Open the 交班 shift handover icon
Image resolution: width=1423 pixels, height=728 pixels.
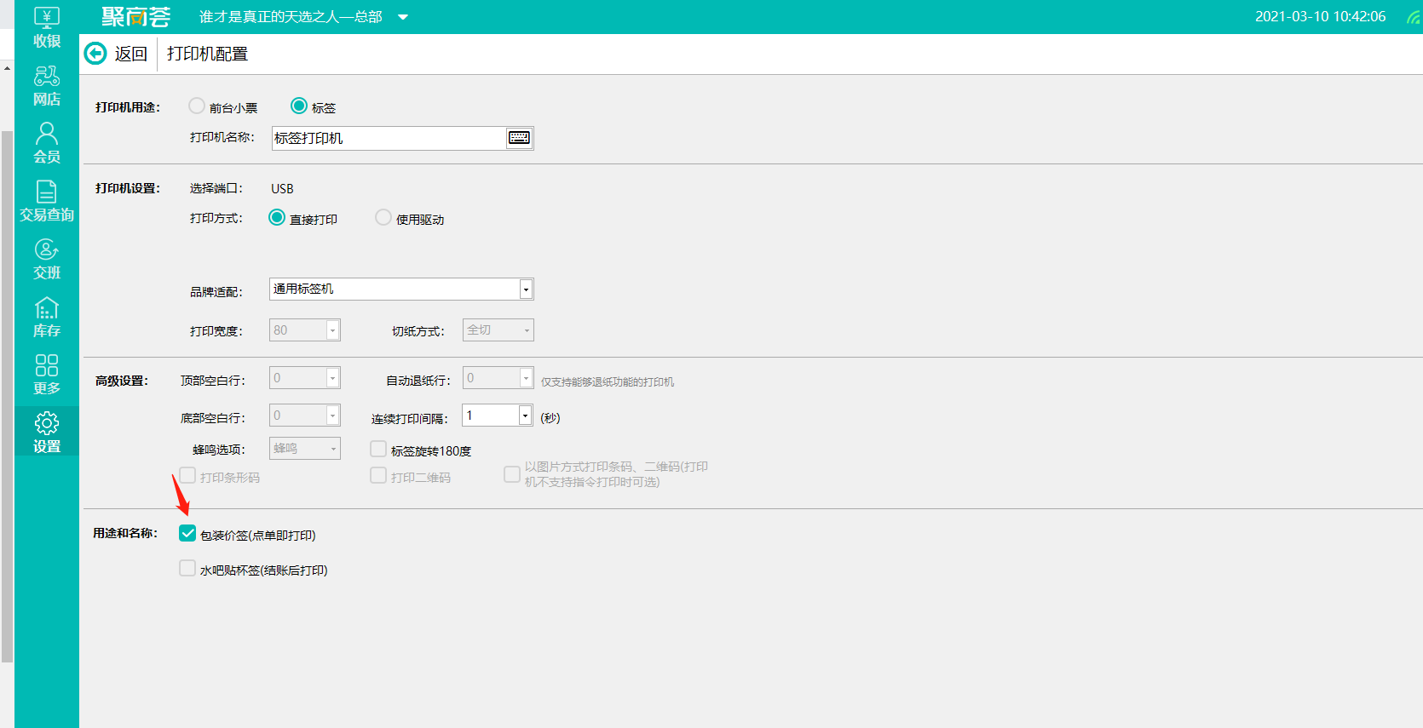pyautogui.click(x=47, y=260)
